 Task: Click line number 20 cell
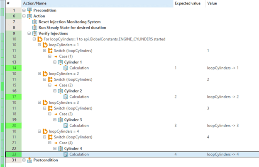click(x=14, y=125)
